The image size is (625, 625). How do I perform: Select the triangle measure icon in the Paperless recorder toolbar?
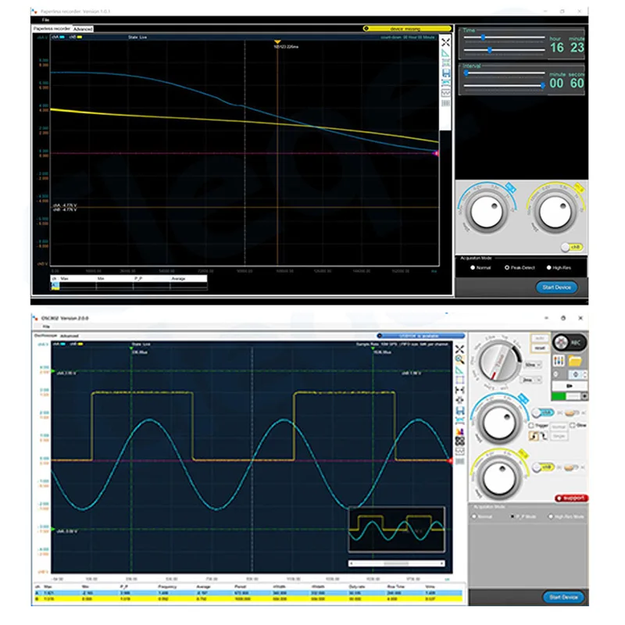445,53
